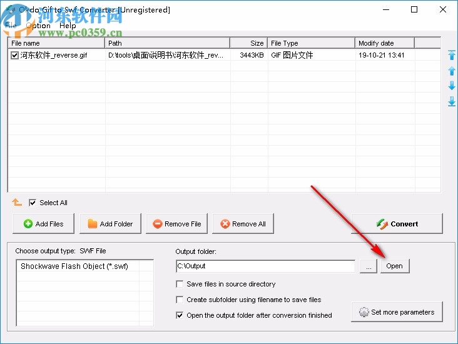This screenshot has height=344, width=458.
Task: Close the Okdo converter window
Action: coord(443,9)
